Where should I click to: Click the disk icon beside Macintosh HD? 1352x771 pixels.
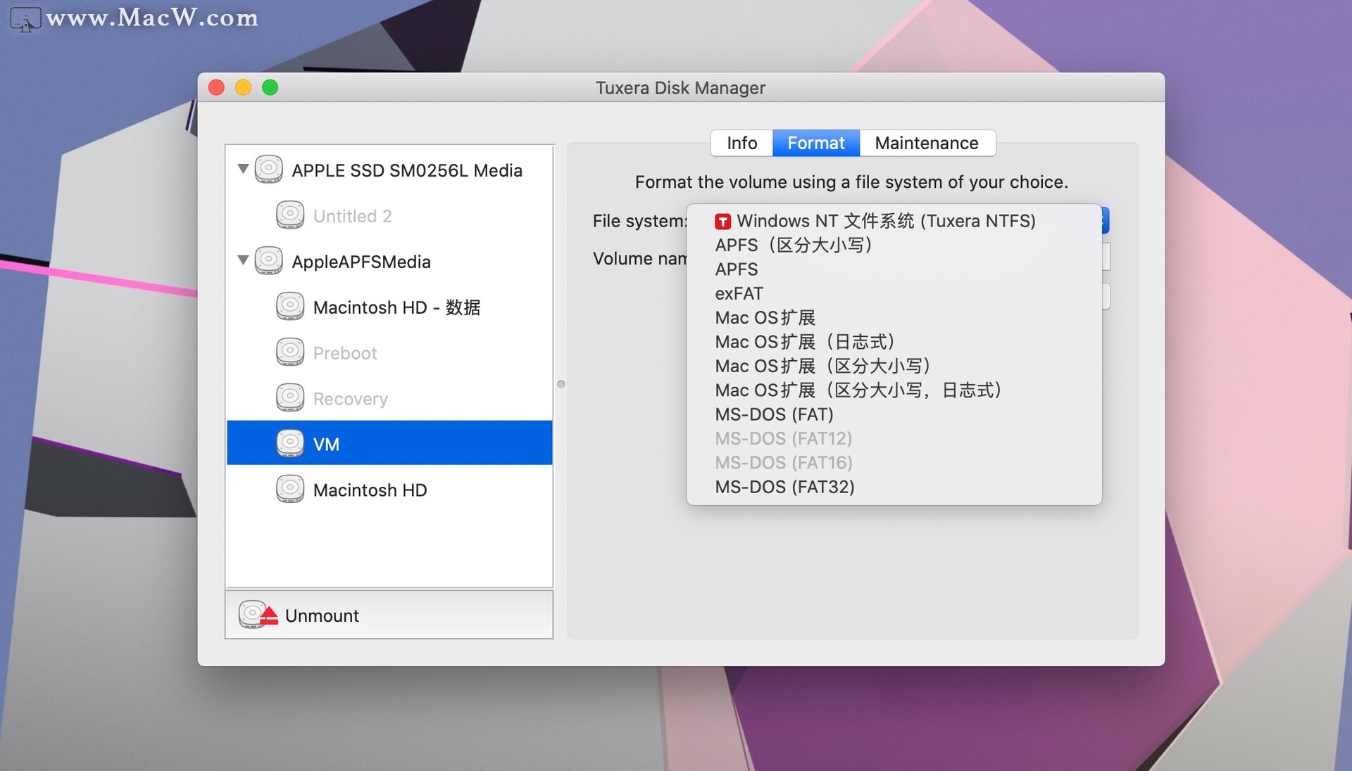pyautogui.click(x=290, y=488)
